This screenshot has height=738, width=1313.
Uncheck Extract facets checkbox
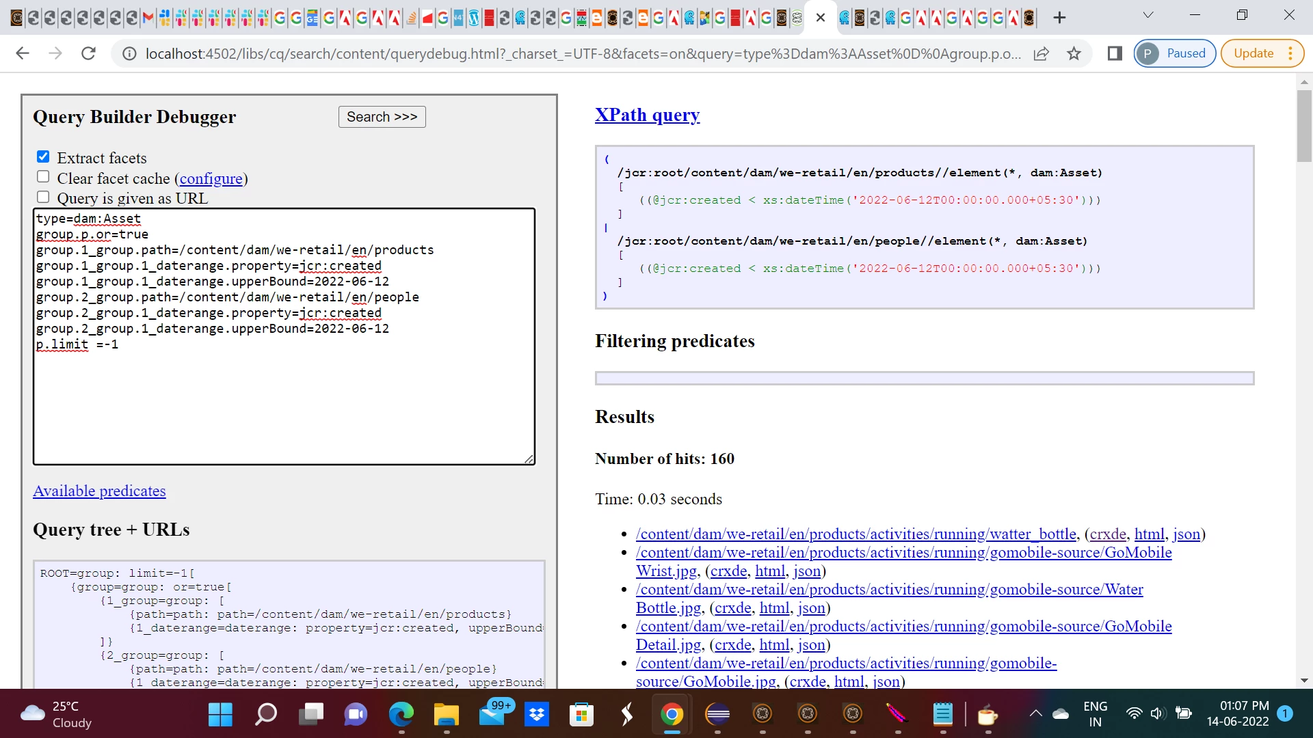(43, 157)
